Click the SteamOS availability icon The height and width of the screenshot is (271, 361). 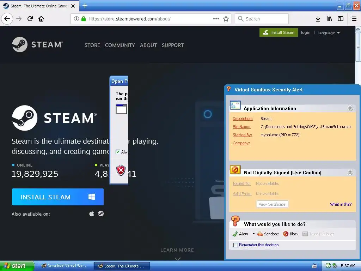coord(101,213)
